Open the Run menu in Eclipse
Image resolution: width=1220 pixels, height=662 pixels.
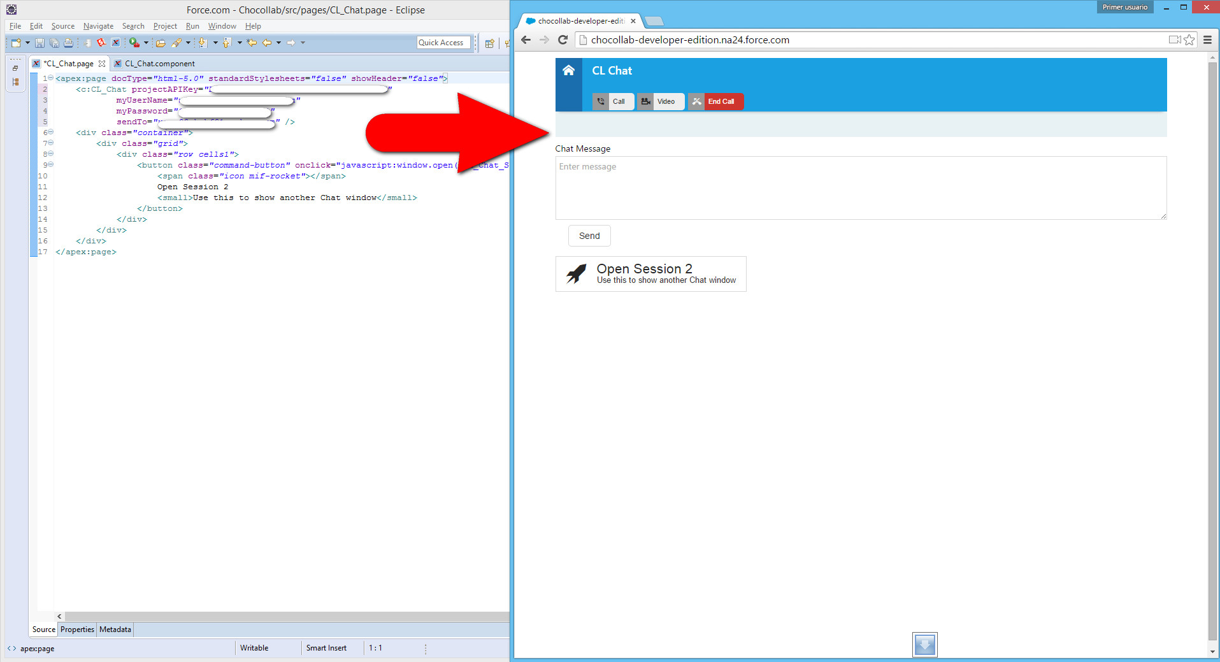point(192,26)
